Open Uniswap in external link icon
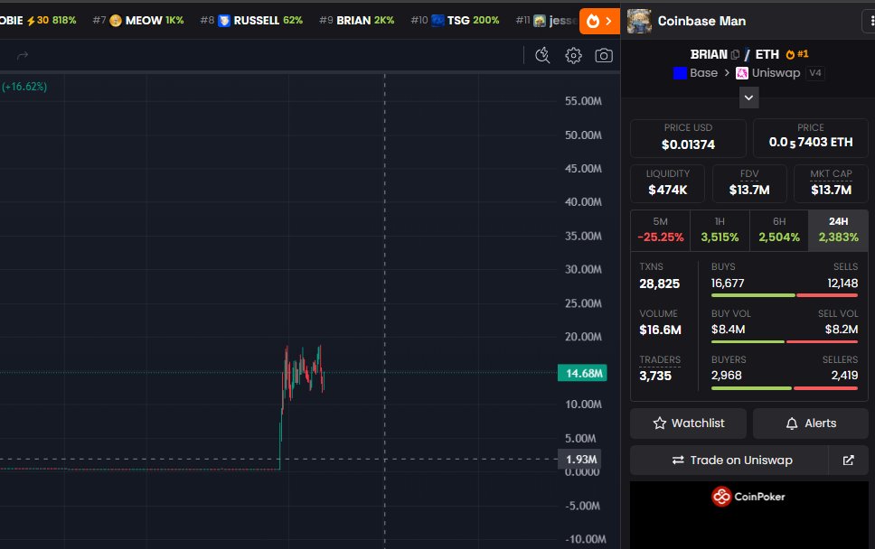The image size is (875, 549). click(x=848, y=460)
